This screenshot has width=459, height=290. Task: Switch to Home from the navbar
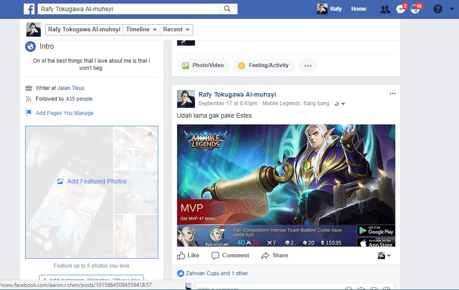click(359, 9)
